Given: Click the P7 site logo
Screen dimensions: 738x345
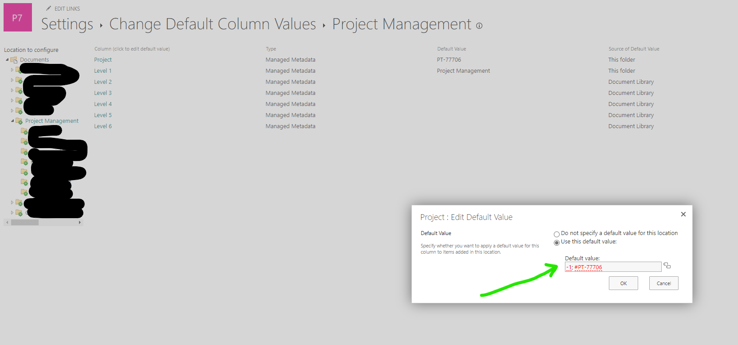Looking at the screenshot, I should tap(17, 17).
